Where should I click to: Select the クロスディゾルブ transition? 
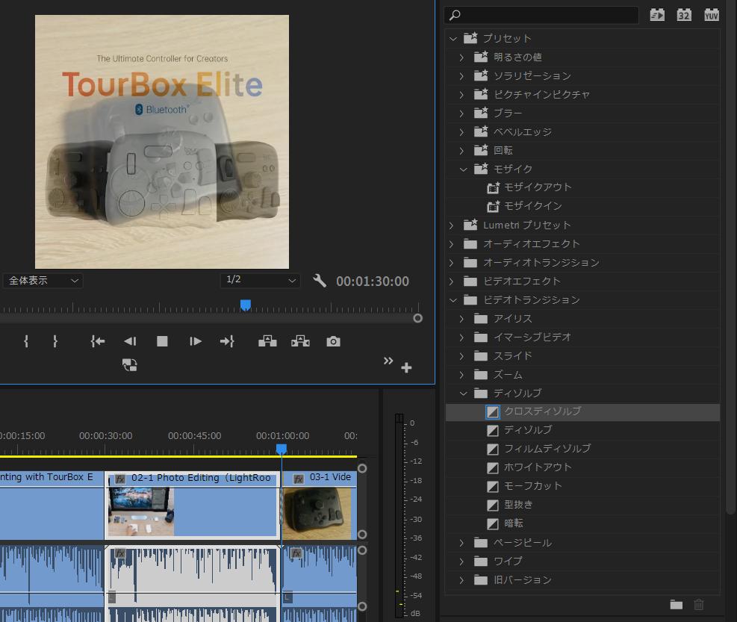click(582, 412)
